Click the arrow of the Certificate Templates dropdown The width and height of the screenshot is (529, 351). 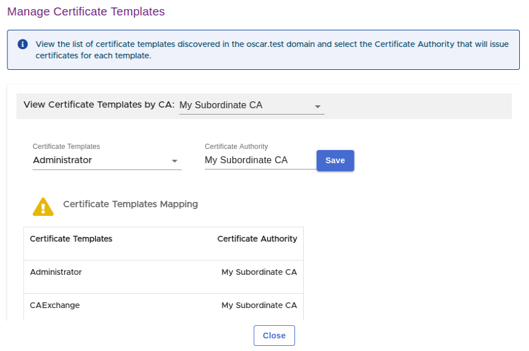click(175, 161)
